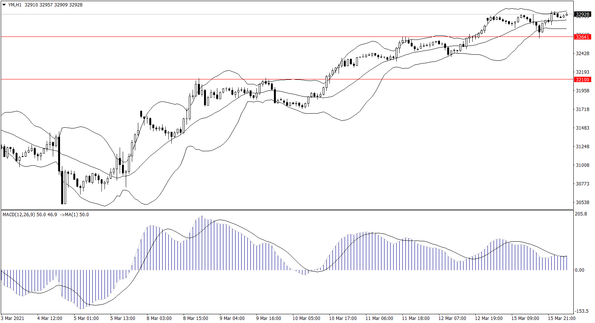595x323 pixels.
Task: Select the red 32641 price tag
Action: (x=582, y=37)
